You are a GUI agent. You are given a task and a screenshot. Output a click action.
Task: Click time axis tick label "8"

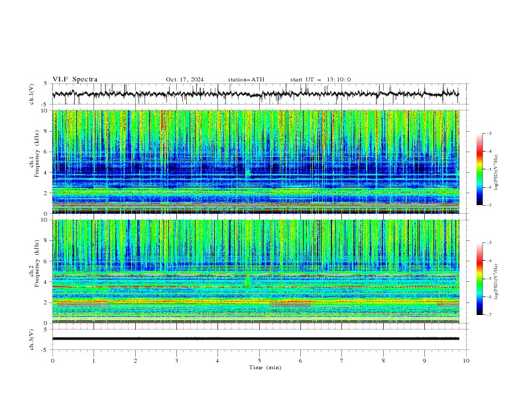coord(383,361)
